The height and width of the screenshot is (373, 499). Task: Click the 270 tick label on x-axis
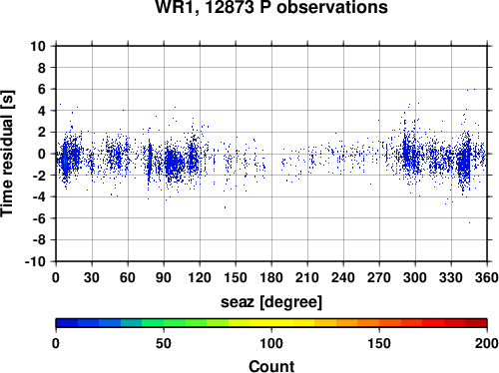[379, 277]
